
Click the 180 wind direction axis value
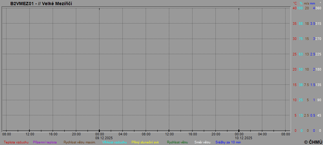(318, 69)
